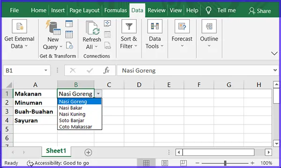This screenshot has width=281, height=168.
Task: Expand the formula bar chevron
Action: pyautogui.click(x=275, y=70)
